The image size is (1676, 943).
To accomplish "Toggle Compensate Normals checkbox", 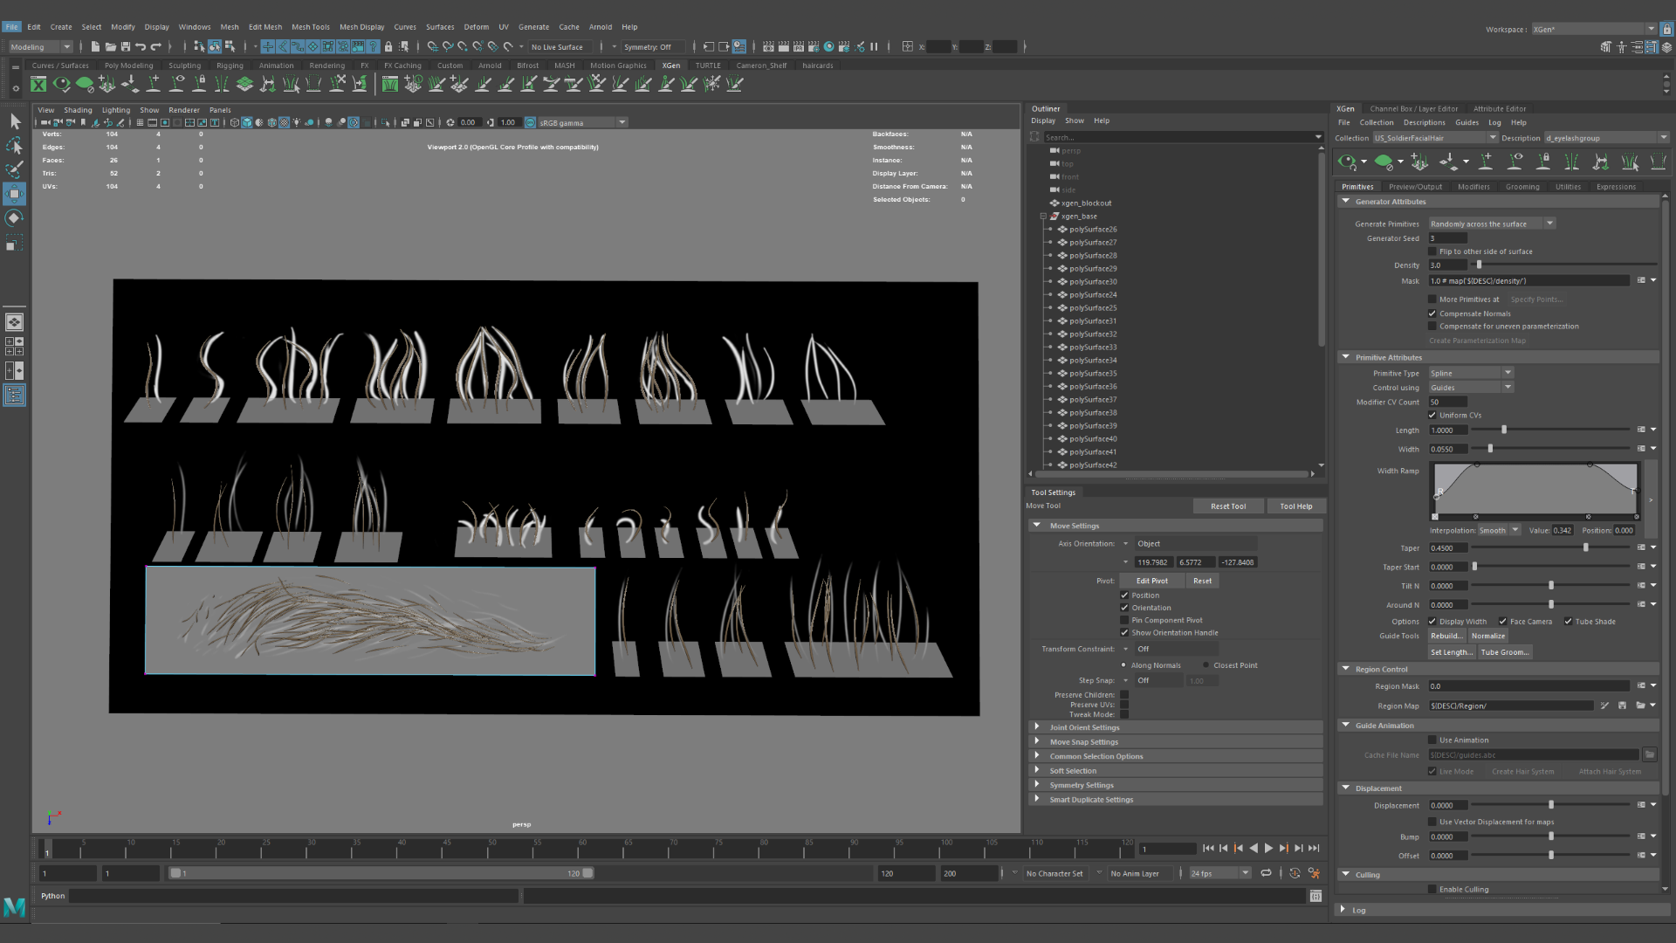I will point(1432,313).
